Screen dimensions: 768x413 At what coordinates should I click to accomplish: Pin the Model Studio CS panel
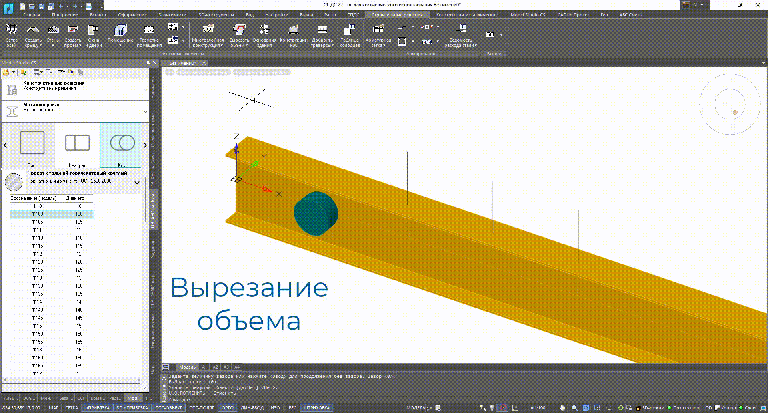tap(148, 63)
